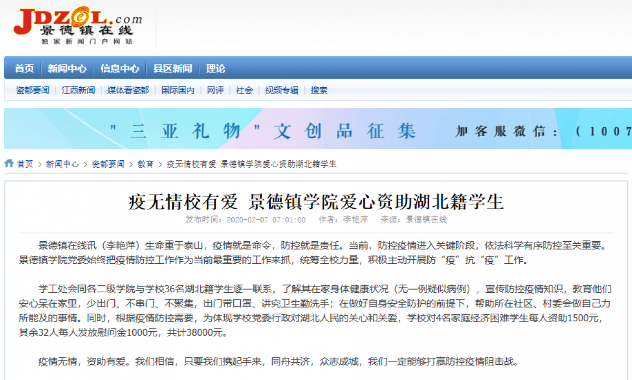Open the 视频专辑 sub-navigation link
632x380 pixels.
[282, 90]
